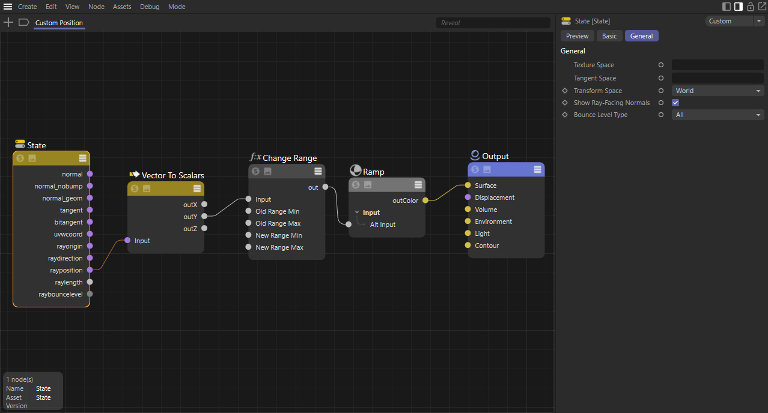
Task: Open the Bounce Level Type dropdown
Action: click(x=718, y=115)
